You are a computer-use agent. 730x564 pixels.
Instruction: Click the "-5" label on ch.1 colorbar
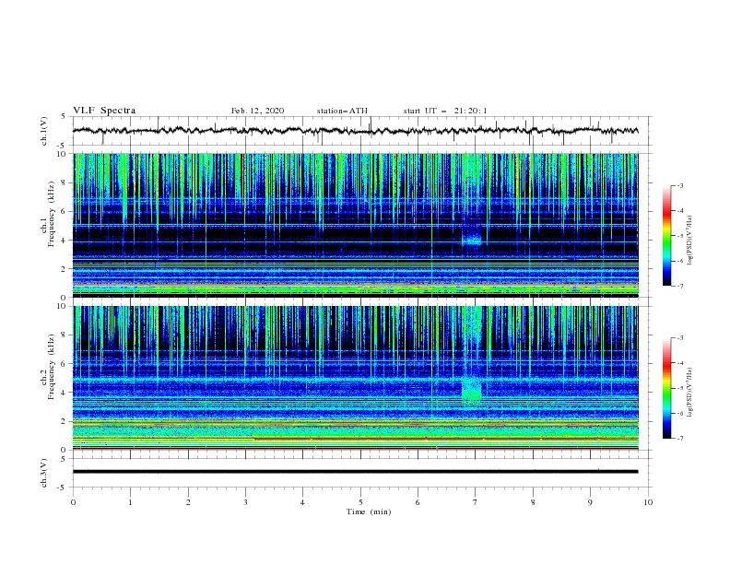(679, 236)
